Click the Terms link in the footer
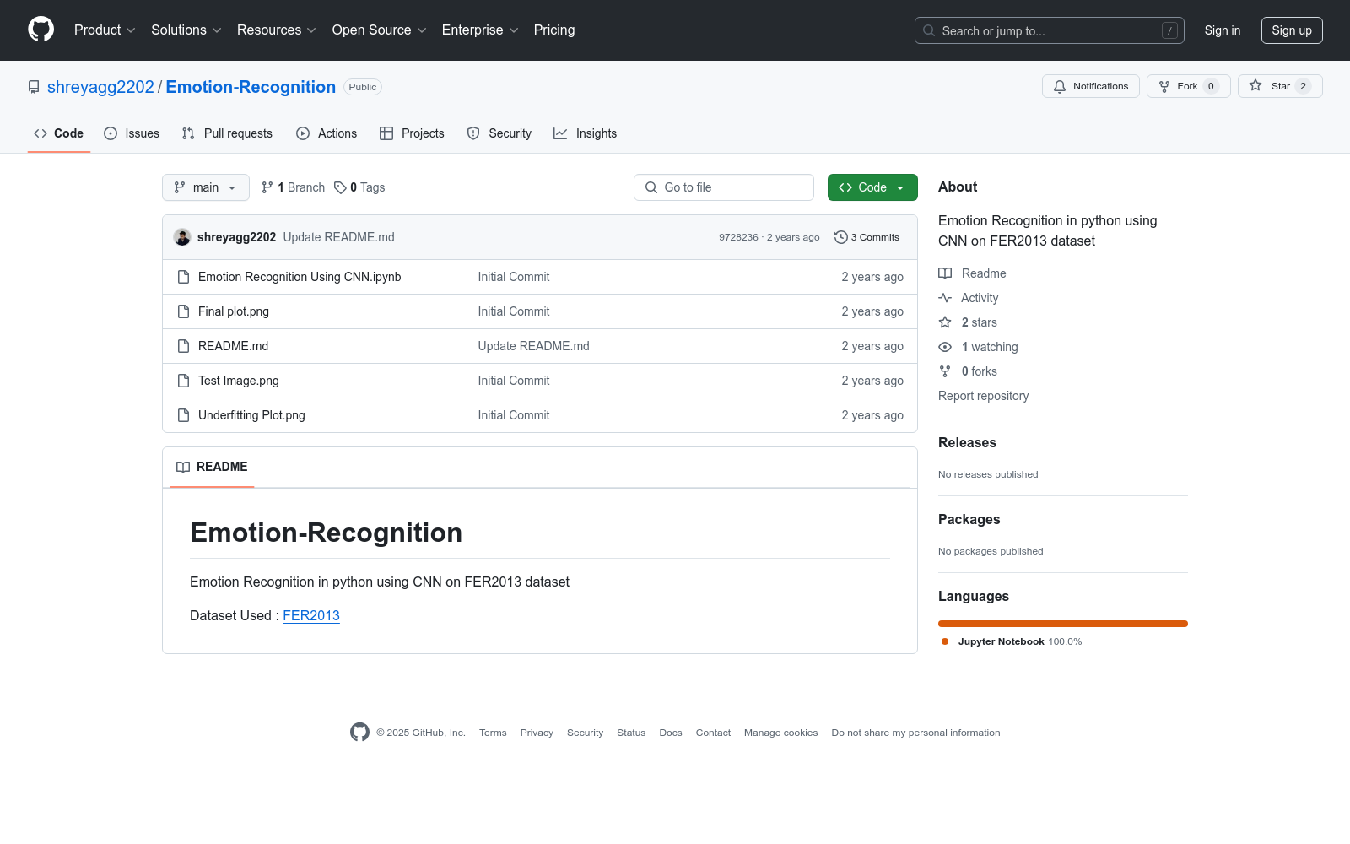Screen dimensions: 1350x844 click(x=493, y=733)
